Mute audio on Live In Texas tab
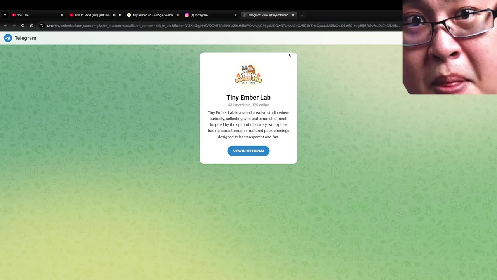 [114, 15]
